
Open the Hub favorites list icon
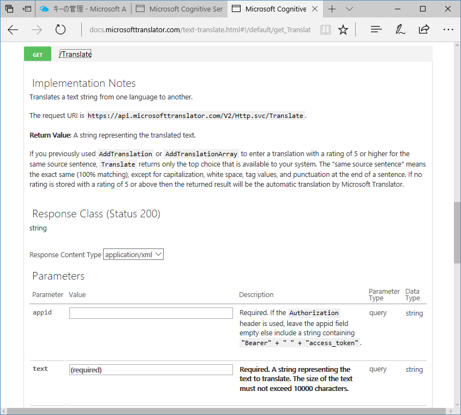376,30
